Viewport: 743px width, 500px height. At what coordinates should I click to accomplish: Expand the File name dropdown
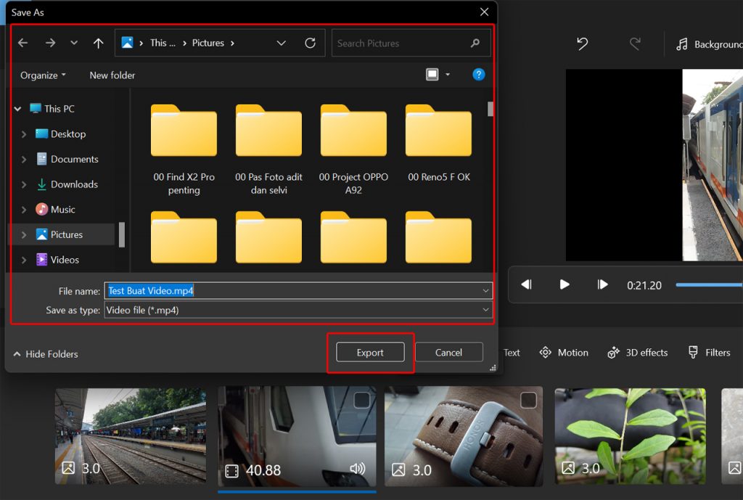pyautogui.click(x=488, y=290)
